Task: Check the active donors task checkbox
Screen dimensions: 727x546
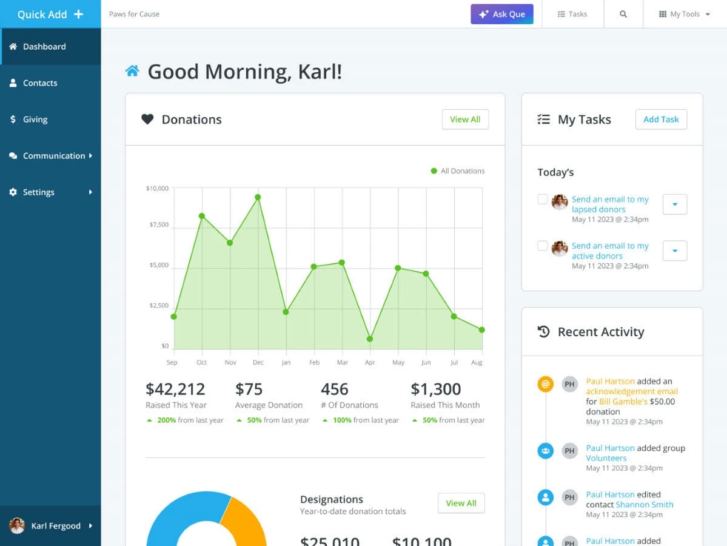Action: click(x=543, y=246)
